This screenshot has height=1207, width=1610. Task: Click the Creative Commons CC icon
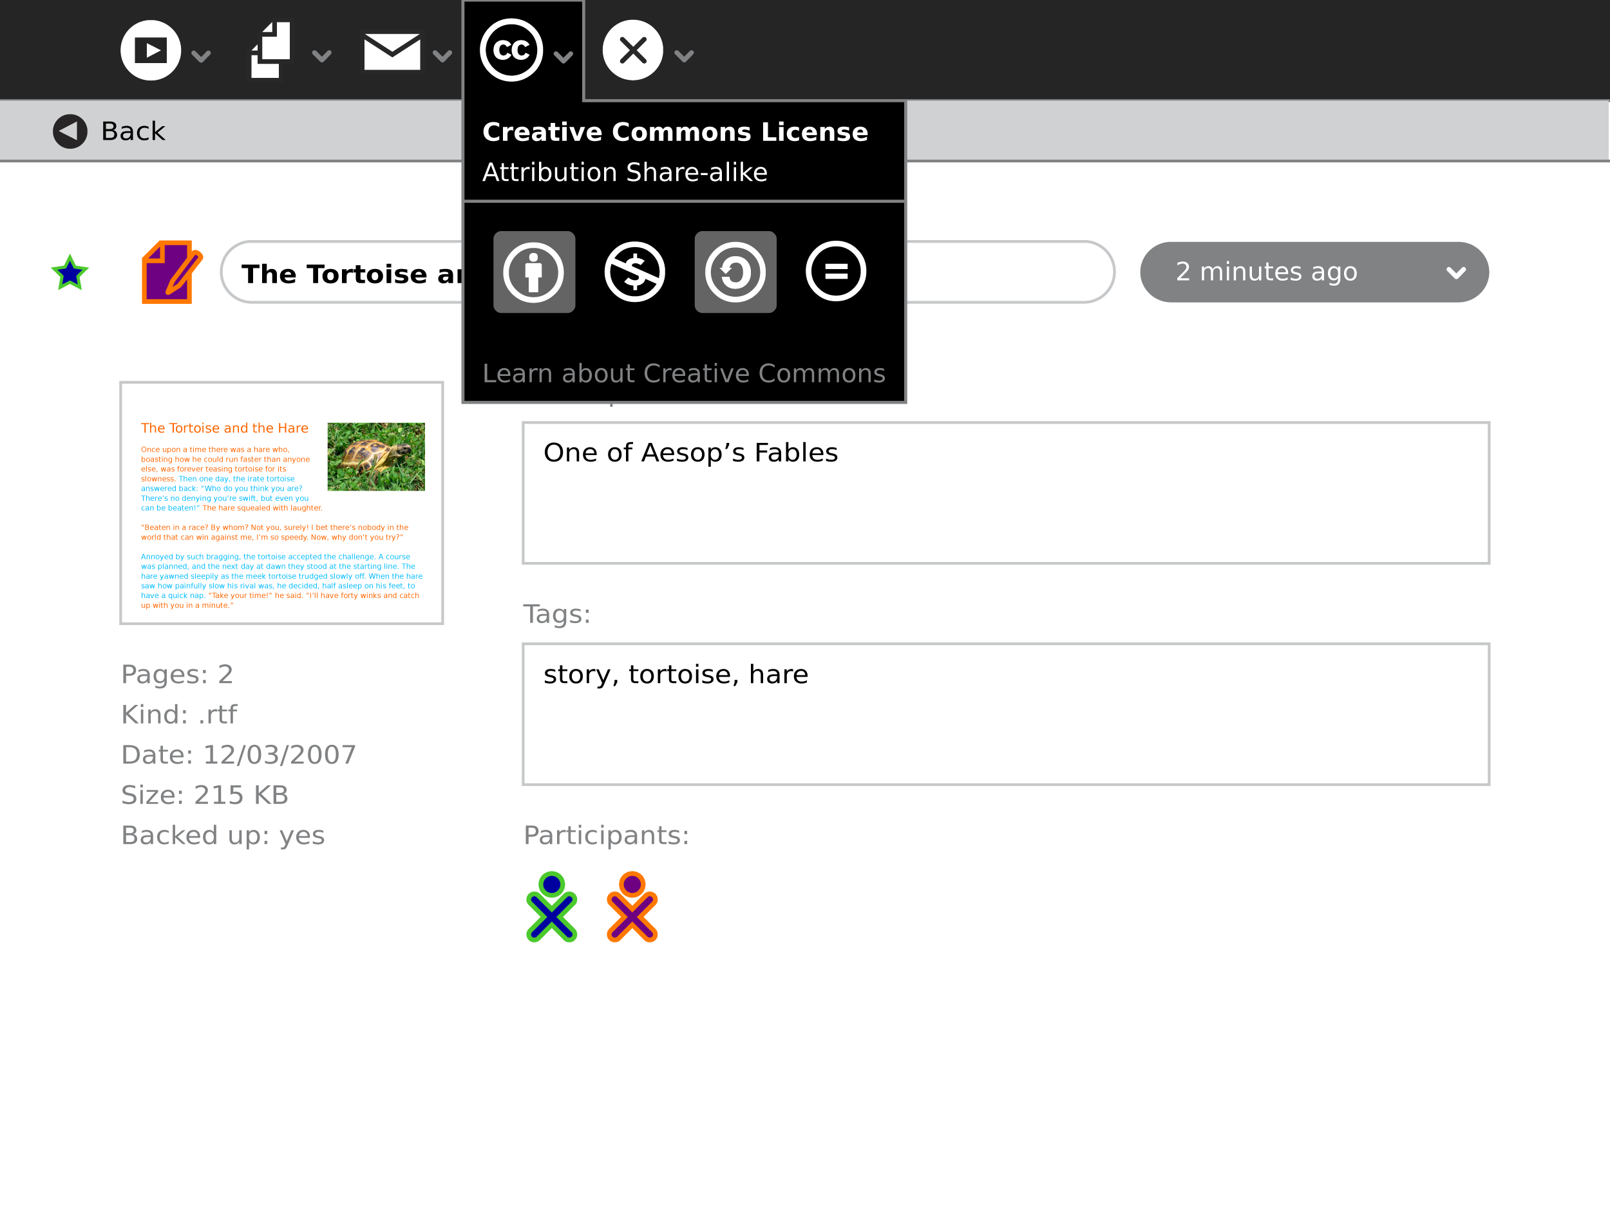click(x=511, y=50)
